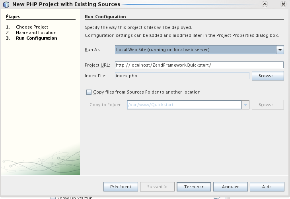Image resolution: width=290 pixels, height=199 pixels.
Task: Open the Run As dropdown arrow
Action: 280,50
